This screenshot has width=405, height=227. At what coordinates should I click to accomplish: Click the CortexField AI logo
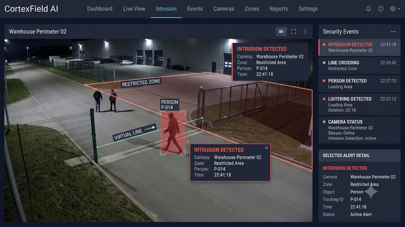tap(31, 9)
